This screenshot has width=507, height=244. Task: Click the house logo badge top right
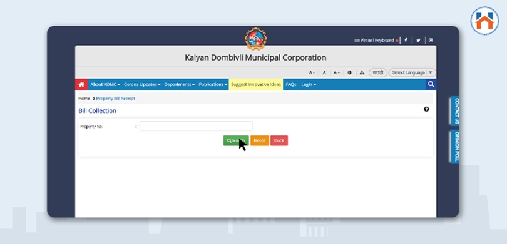484,21
